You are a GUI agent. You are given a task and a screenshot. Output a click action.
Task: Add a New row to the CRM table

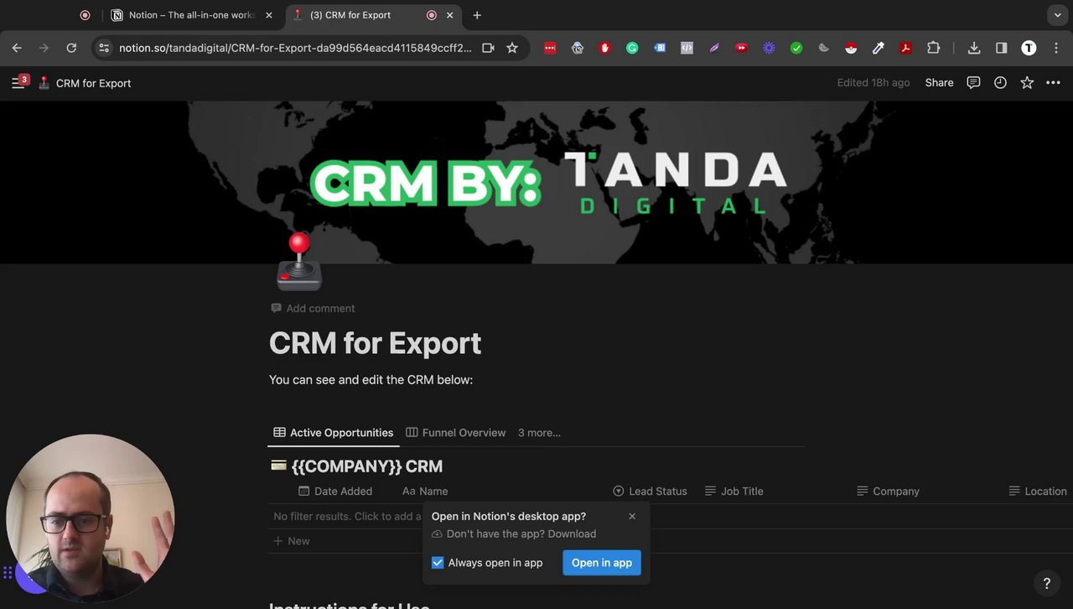click(292, 541)
